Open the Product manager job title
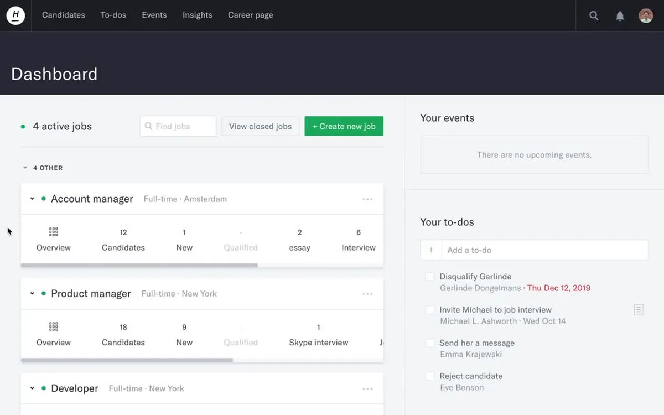The width and height of the screenshot is (664, 415). (91, 293)
